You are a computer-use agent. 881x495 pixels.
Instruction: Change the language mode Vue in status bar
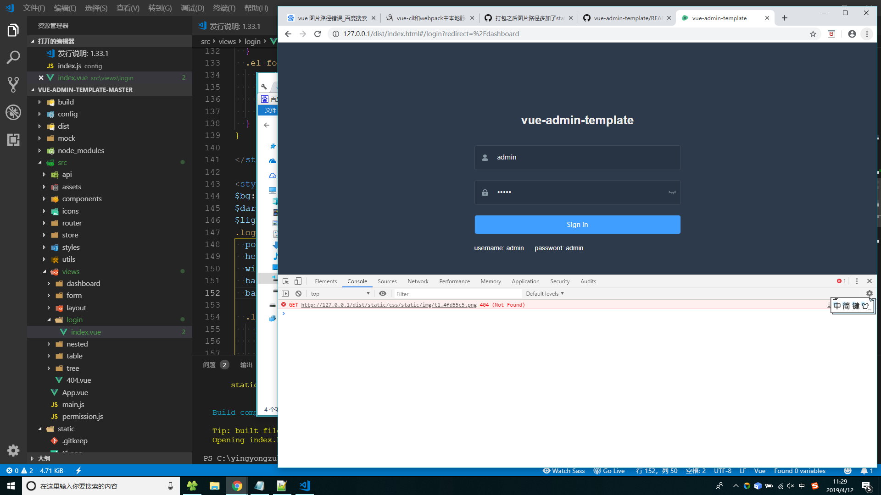pos(760,471)
